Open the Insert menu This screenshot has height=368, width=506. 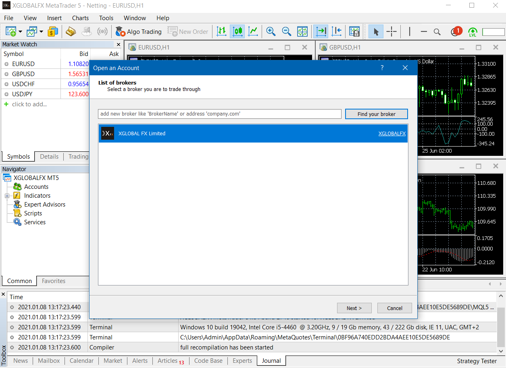tap(54, 18)
